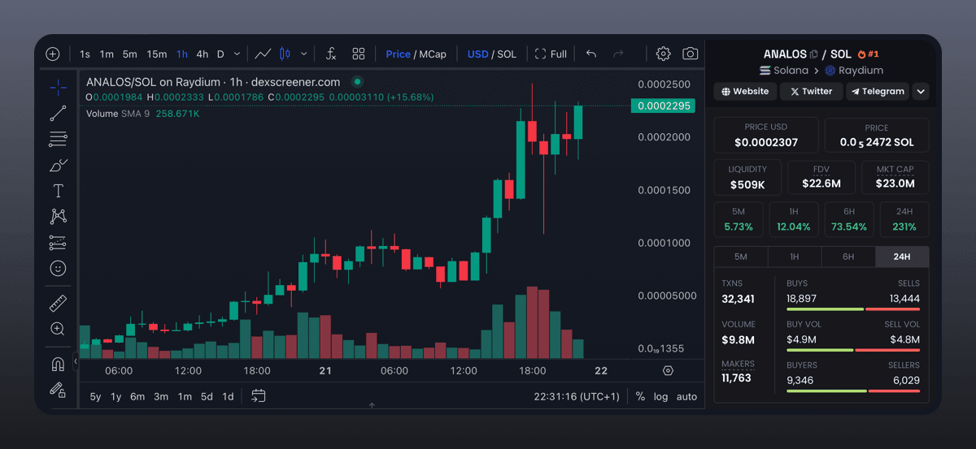The width and height of the screenshot is (976, 449).
Task: Set interval to D
Action: coord(220,54)
